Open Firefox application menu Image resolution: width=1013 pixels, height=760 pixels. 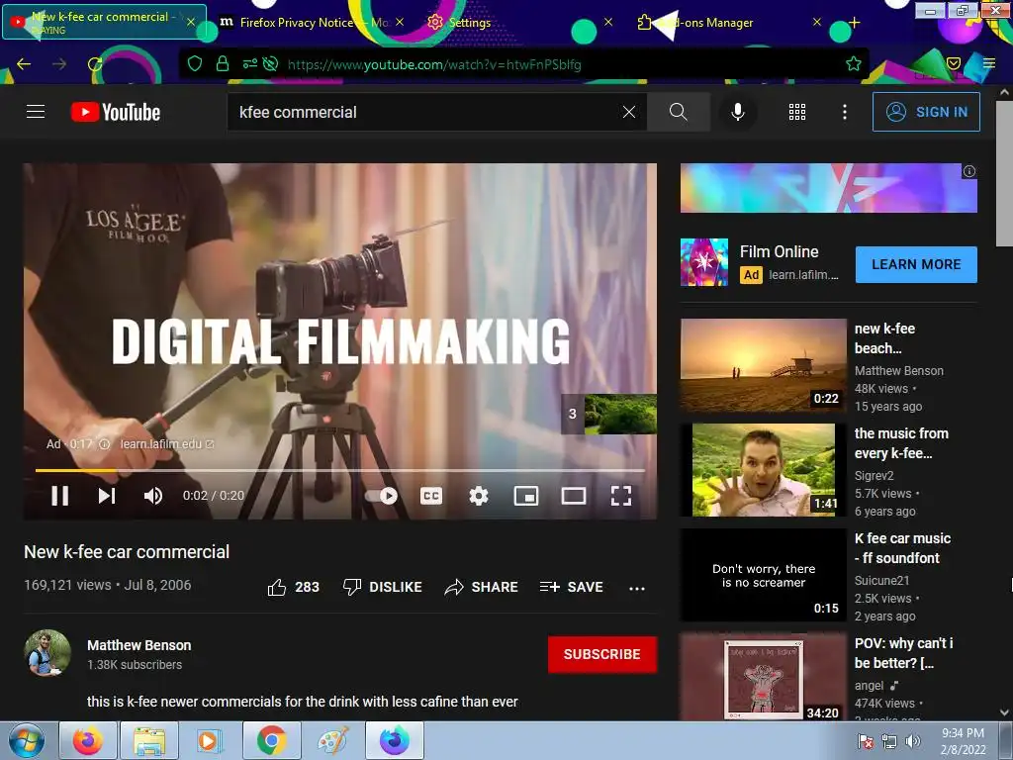(989, 64)
